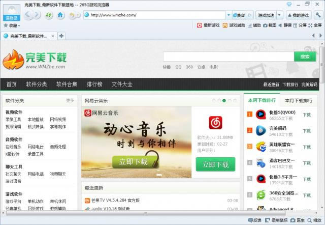This screenshot has width=325, height=225.
Task: Click the 录像工具 category link
Action: [x=13, y=120]
